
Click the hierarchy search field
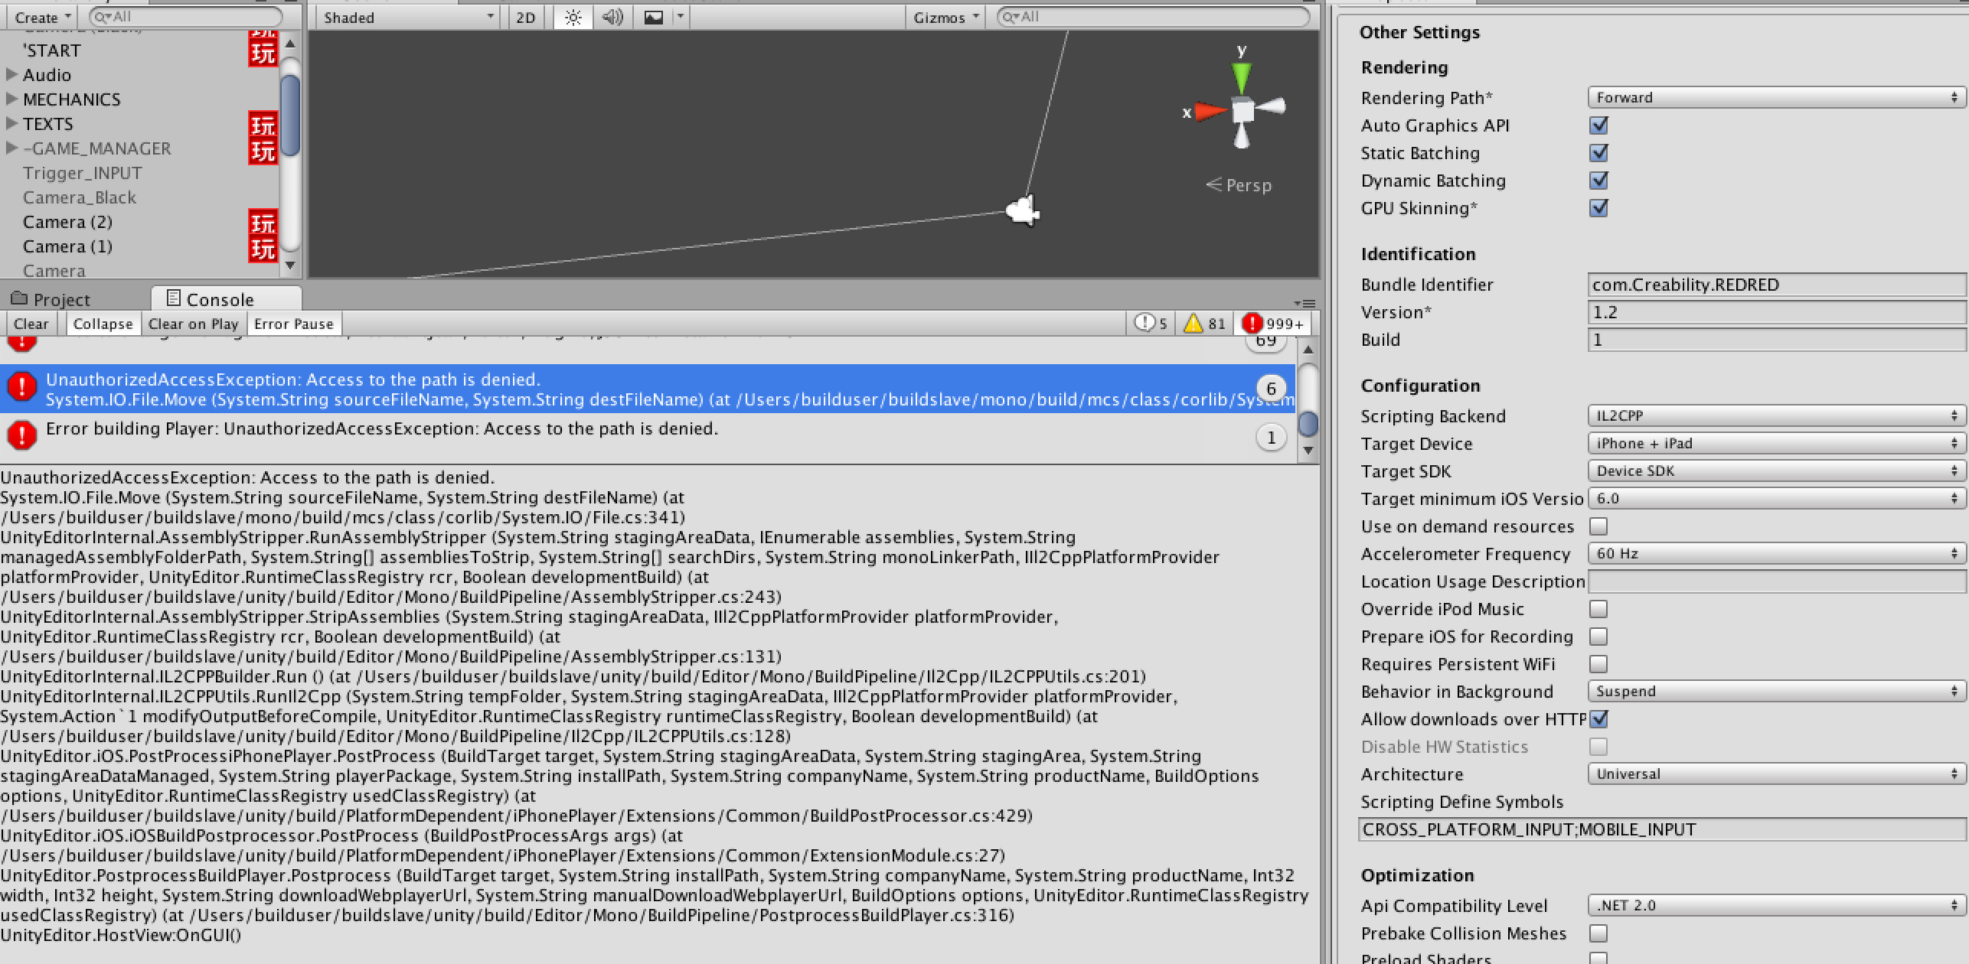click(x=185, y=17)
